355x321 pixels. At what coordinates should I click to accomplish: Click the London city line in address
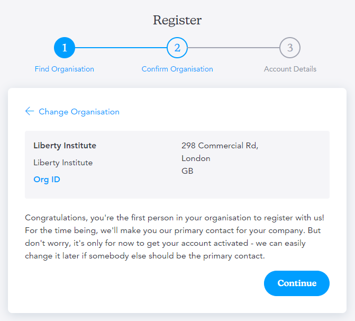coord(196,158)
